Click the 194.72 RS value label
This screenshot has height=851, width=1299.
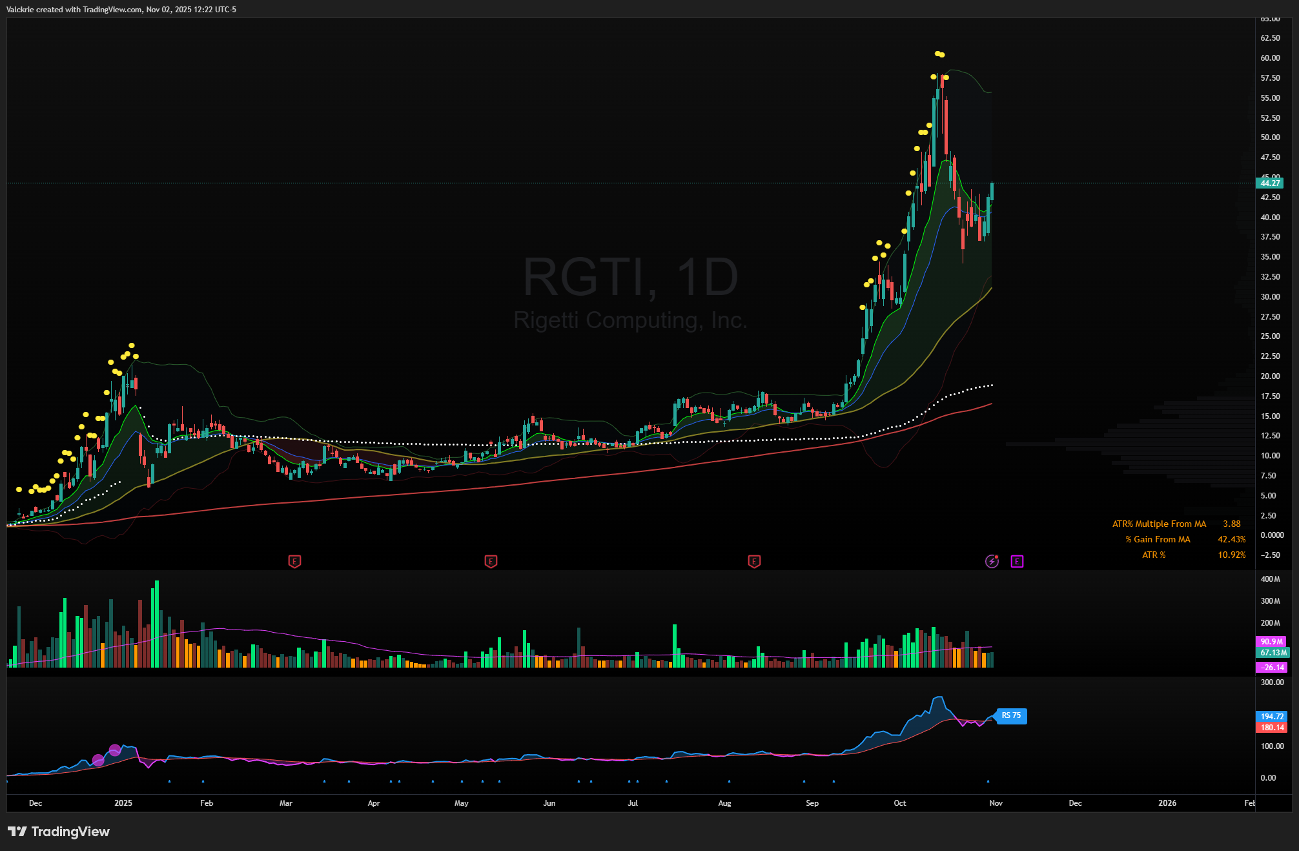(x=1272, y=717)
